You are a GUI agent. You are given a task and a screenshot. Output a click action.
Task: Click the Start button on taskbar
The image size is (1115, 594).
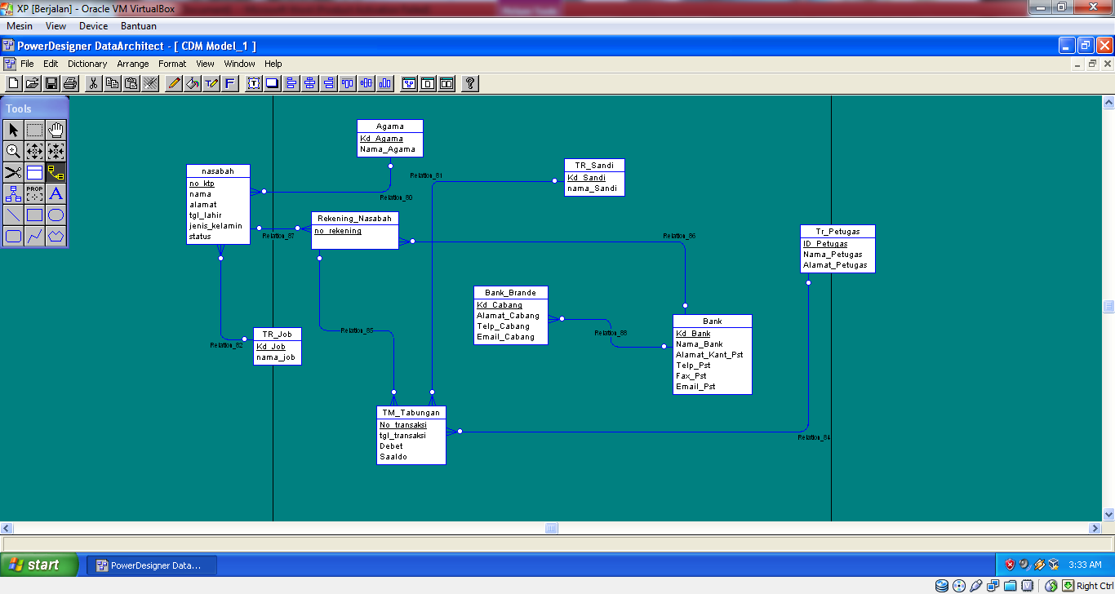click(37, 565)
